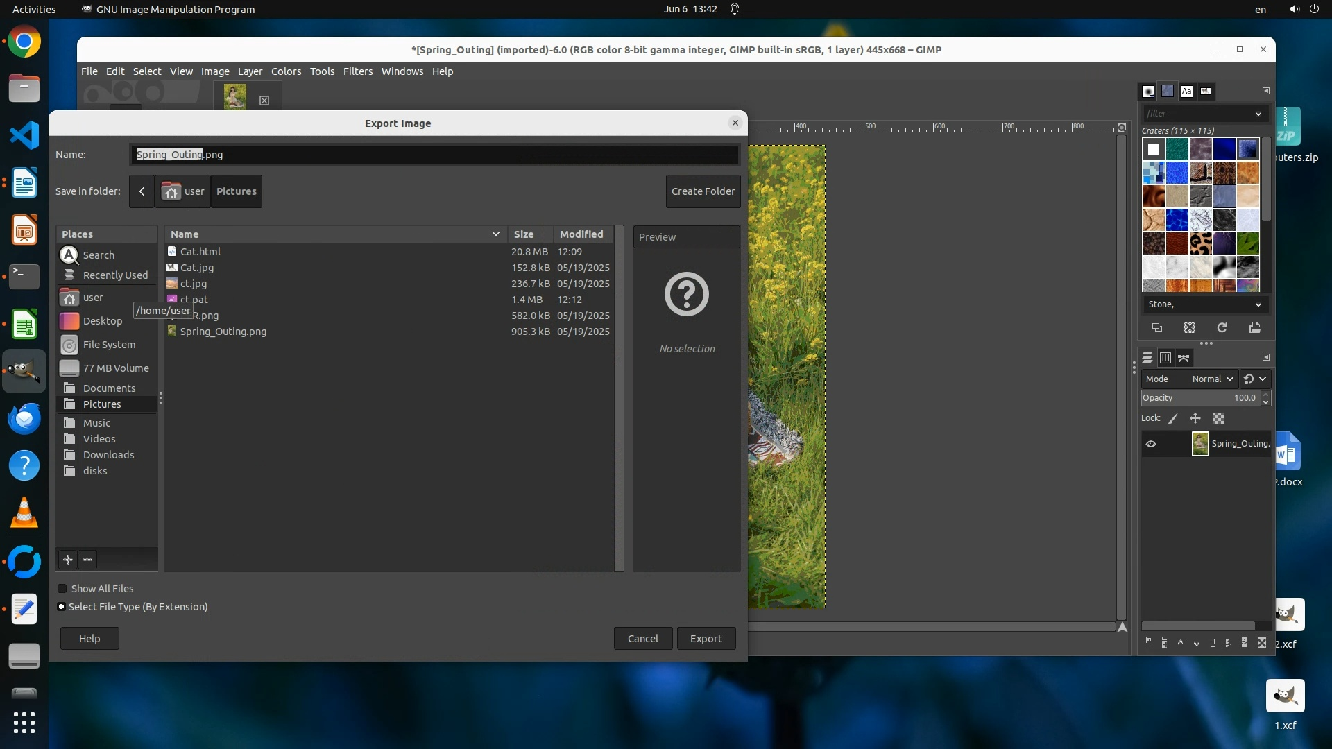Expand Select File Type (By Extension)

(x=62, y=607)
